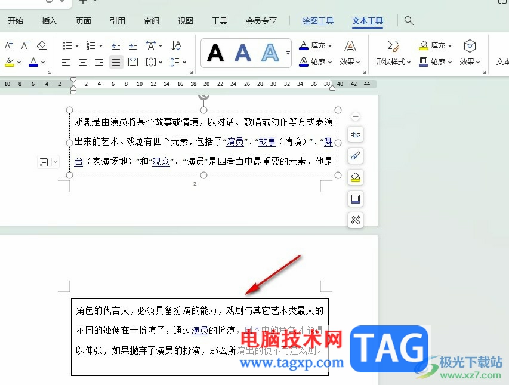509x385 pixels.
Task: Click the right indent marker on the ruler
Action: [x=332, y=88]
